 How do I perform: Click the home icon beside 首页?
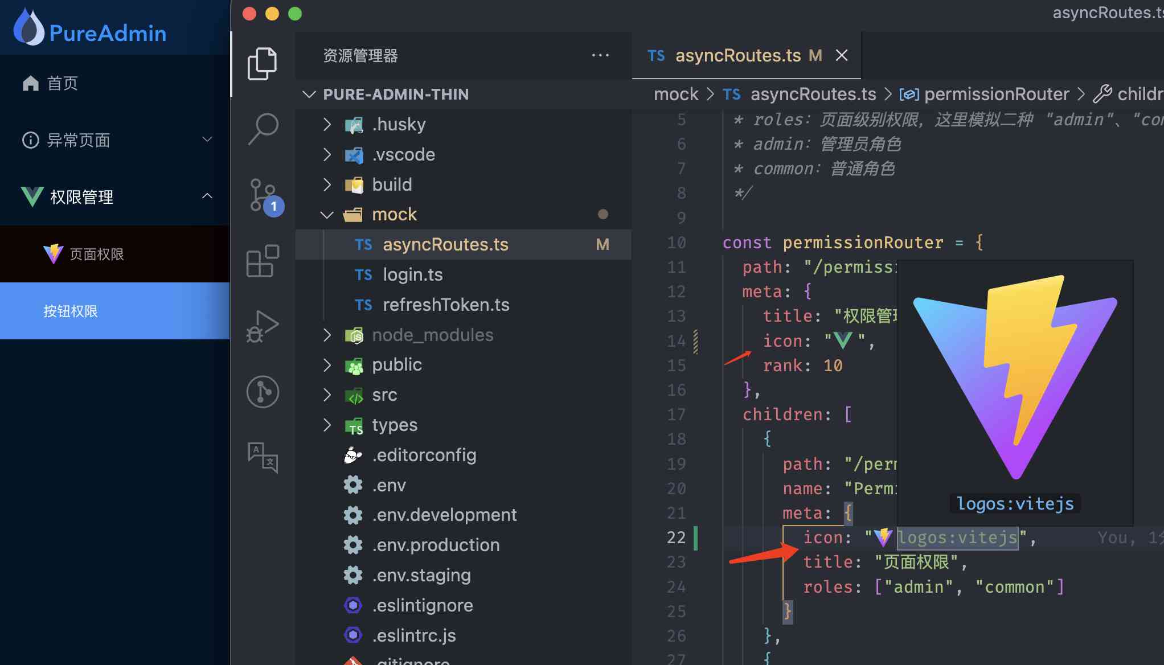[x=30, y=84]
